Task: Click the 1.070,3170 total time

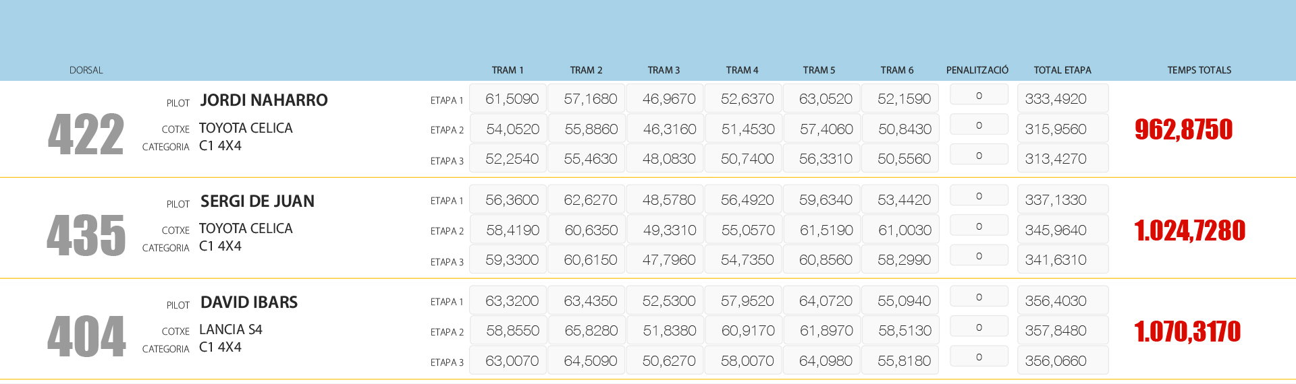Action: pos(1187,331)
